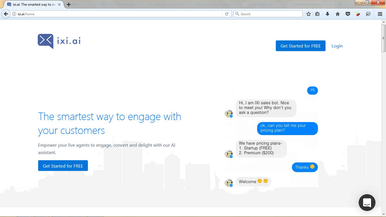Open the downloads arrow icon
386x217 pixels.
point(328,14)
